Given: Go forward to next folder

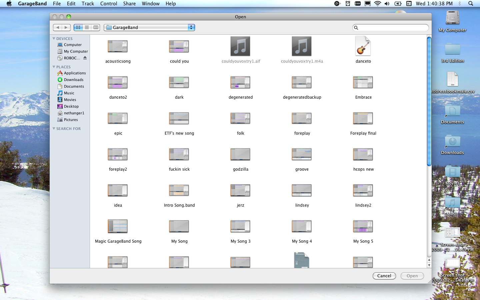Looking at the screenshot, I should pos(66,27).
